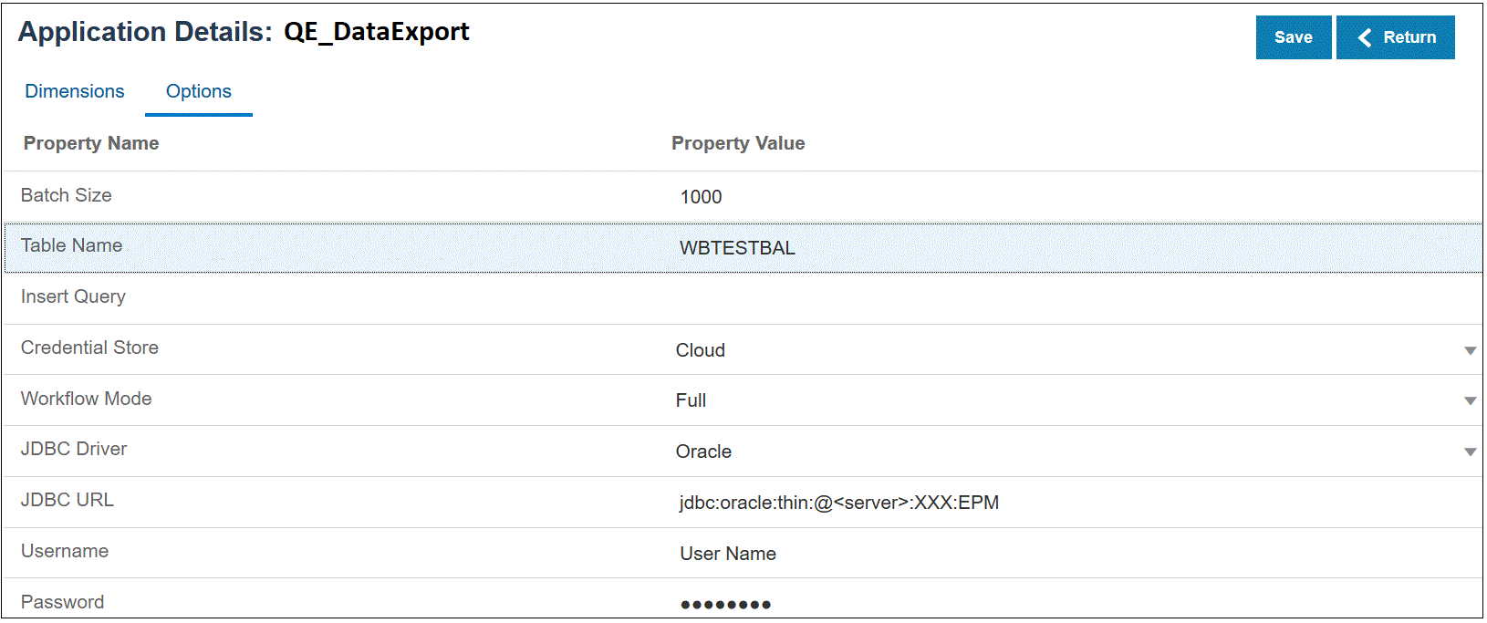Expand the JDBC Driver dropdown arrow
1487x623 pixels.
1470,452
